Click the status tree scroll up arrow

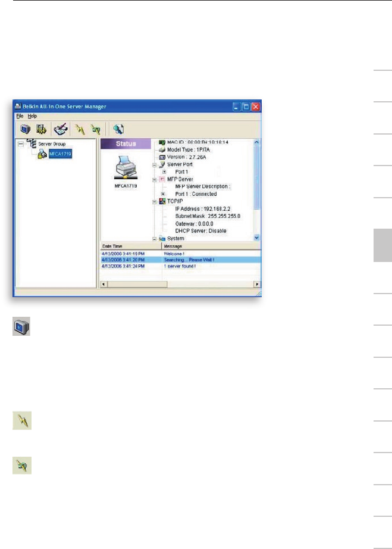point(256,142)
